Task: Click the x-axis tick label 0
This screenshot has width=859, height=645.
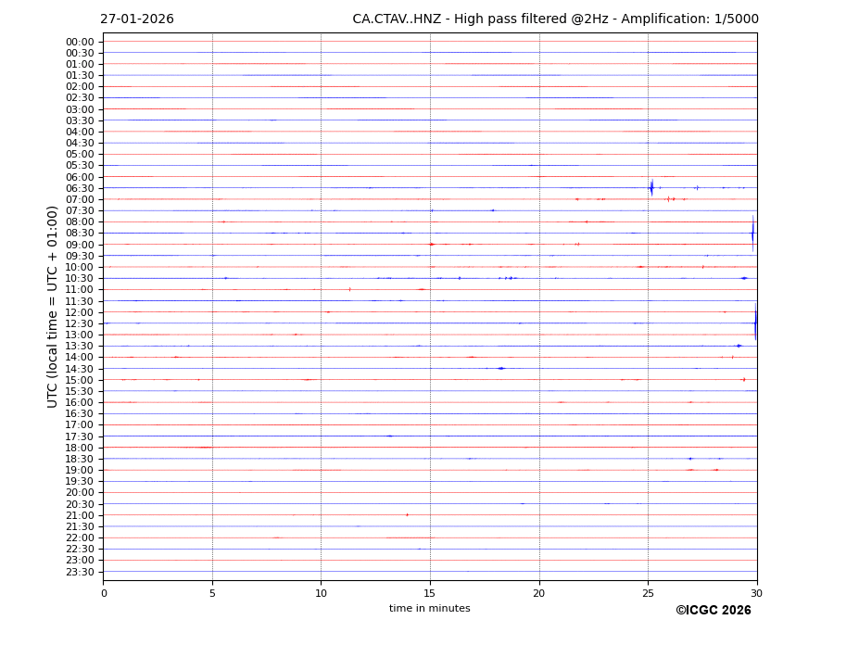Action: [x=104, y=593]
